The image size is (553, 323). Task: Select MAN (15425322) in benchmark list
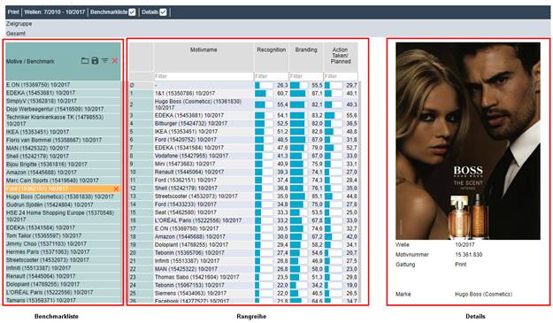coord(63,148)
